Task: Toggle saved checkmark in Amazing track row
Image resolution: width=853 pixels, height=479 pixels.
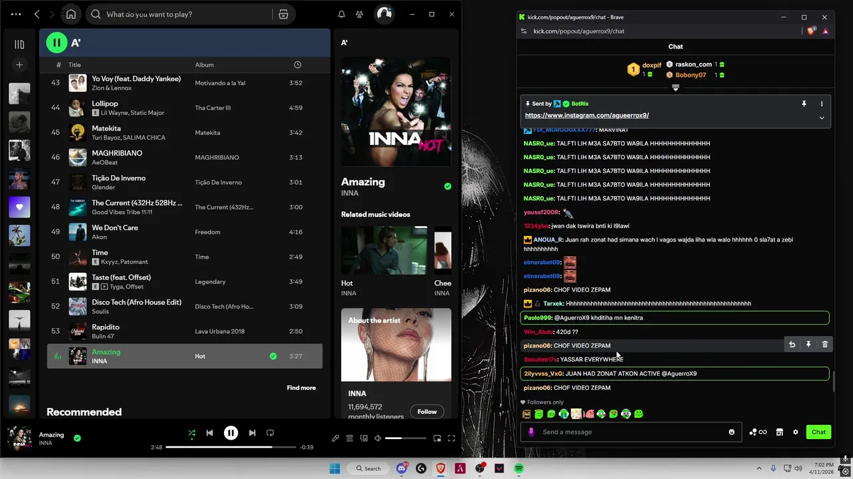Action: 273,356
